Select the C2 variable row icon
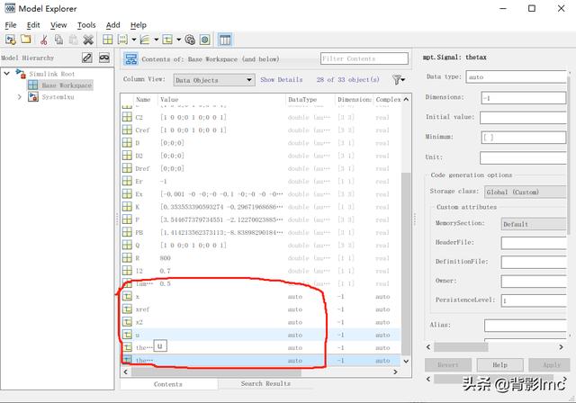The image size is (576, 403). coord(127,117)
